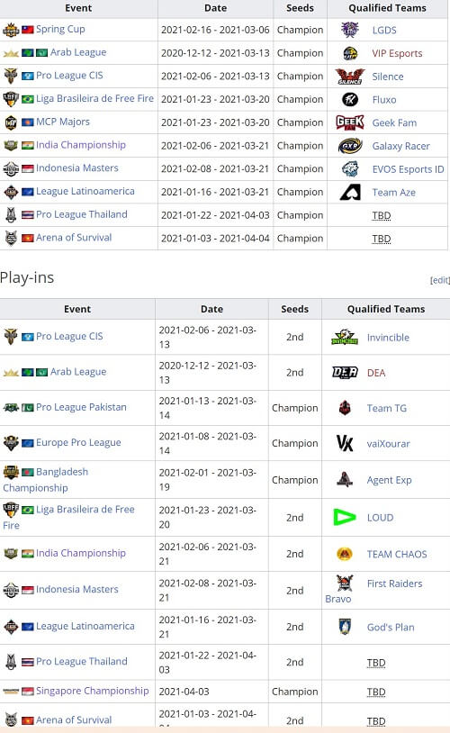Click the Invincible team logo
The image size is (450, 733).
pos(345,337)
